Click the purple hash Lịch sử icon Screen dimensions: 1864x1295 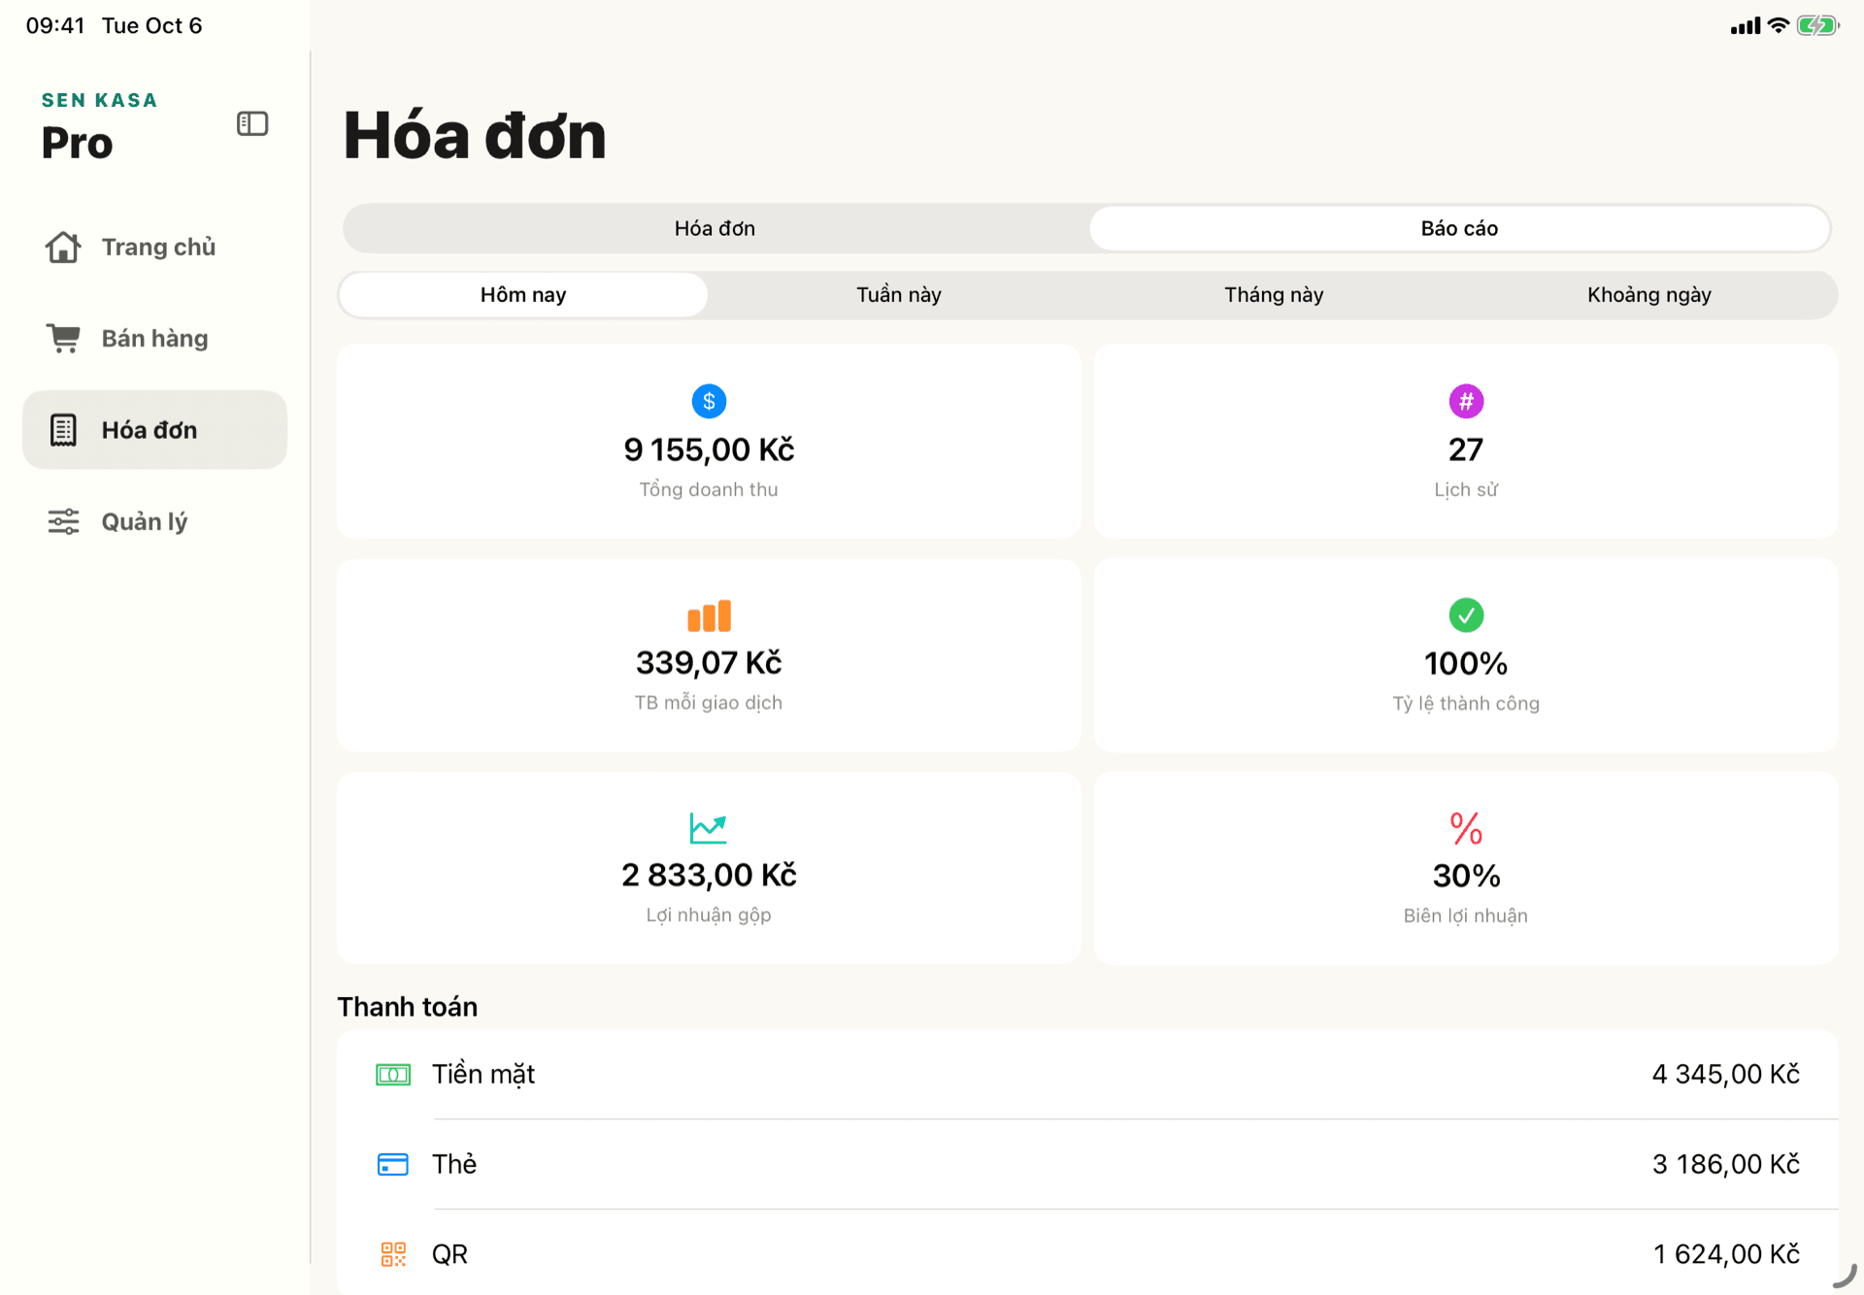(1466, 401)
